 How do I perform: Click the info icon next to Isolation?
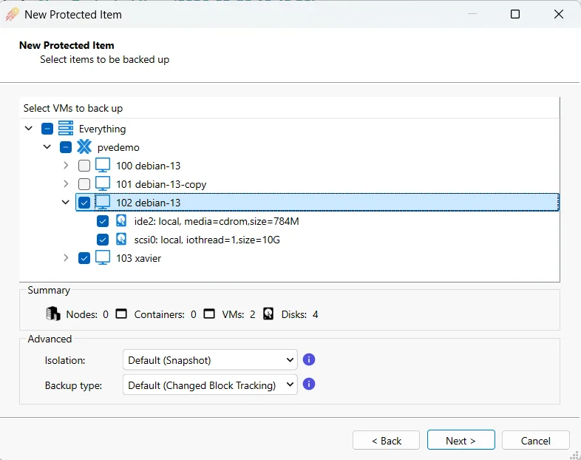tap(310, 359)
